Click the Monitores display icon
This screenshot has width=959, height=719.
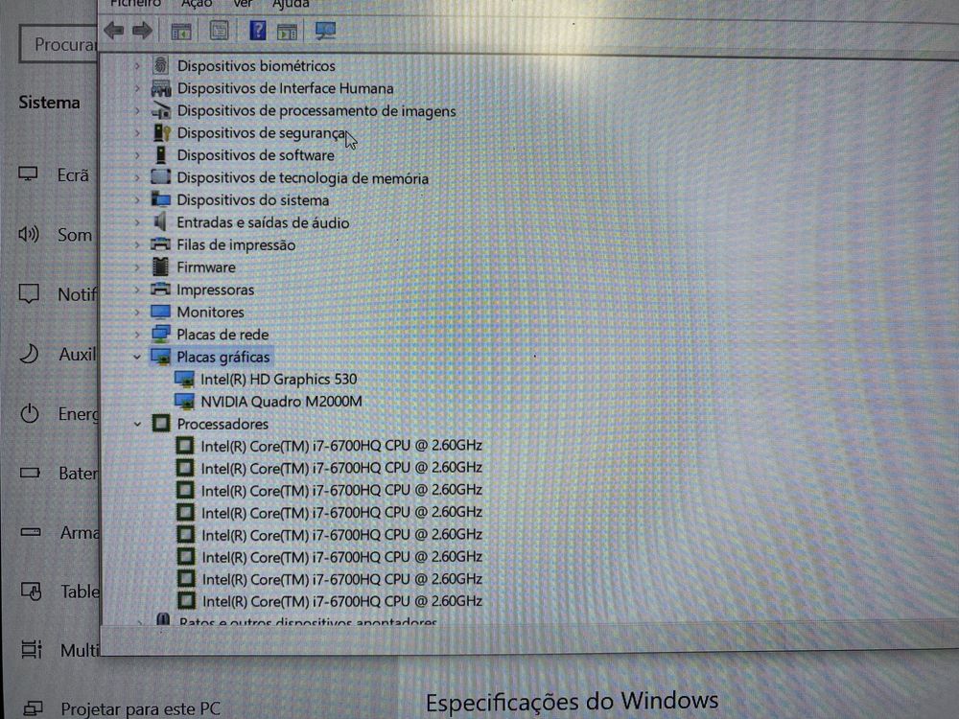(160, 312)
